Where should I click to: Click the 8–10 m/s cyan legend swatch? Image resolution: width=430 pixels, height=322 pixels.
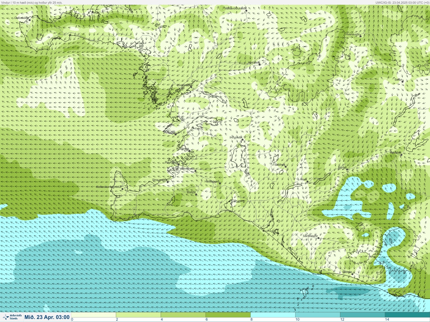[x=273, y=315]
